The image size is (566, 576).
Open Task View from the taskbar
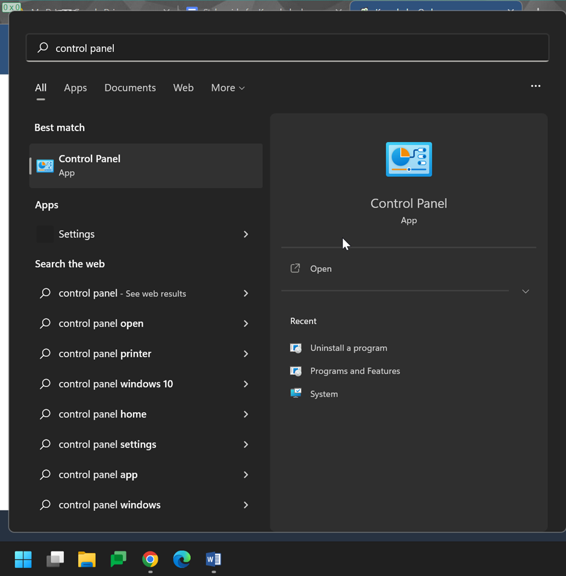(x=55, y=559)
